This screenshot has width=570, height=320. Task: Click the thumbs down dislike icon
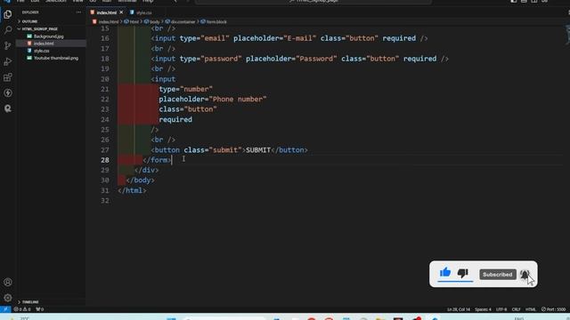463,273
